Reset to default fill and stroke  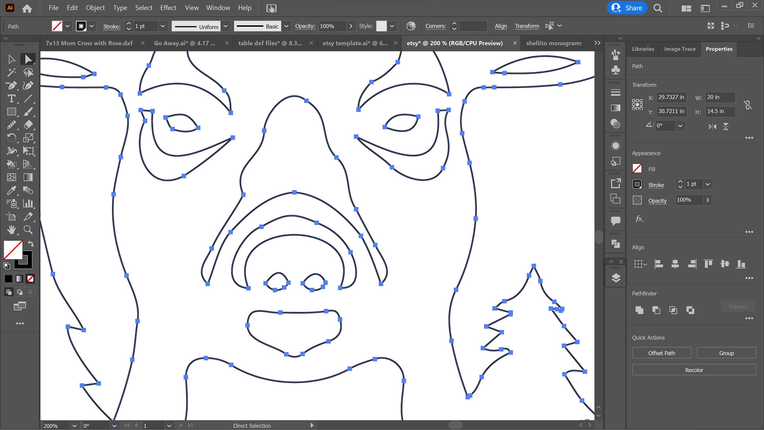6,266
